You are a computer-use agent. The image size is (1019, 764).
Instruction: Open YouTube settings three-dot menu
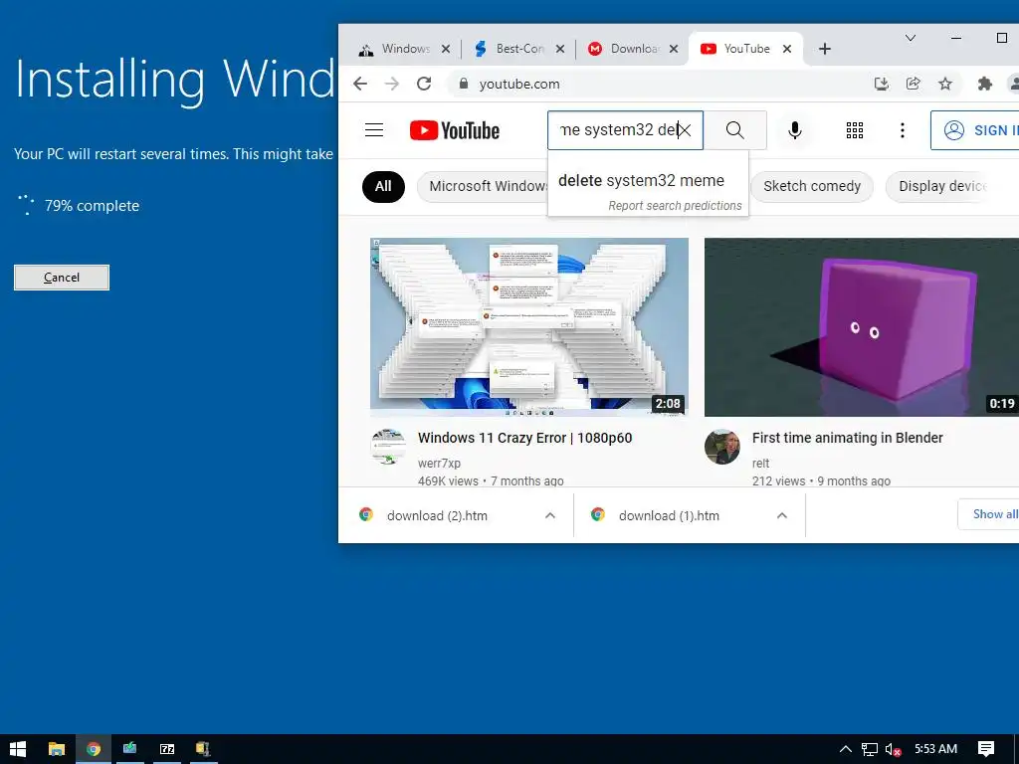pos(902,130)
